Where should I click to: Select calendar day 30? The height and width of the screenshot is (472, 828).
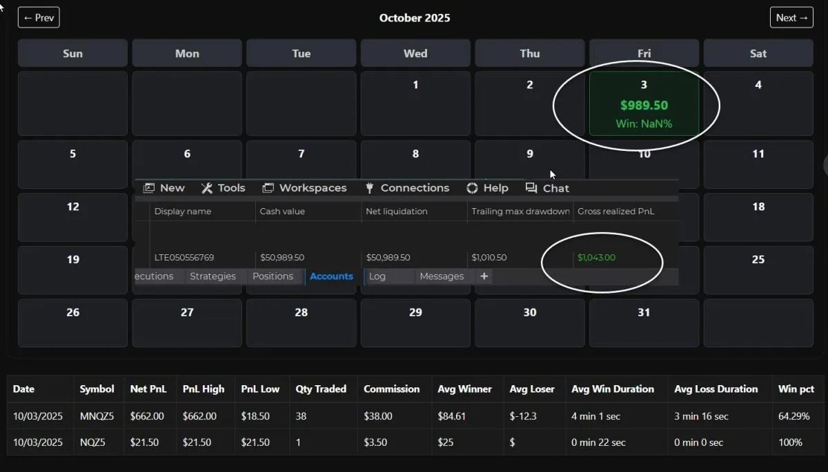pyautogui.click(x=529, y=322)
